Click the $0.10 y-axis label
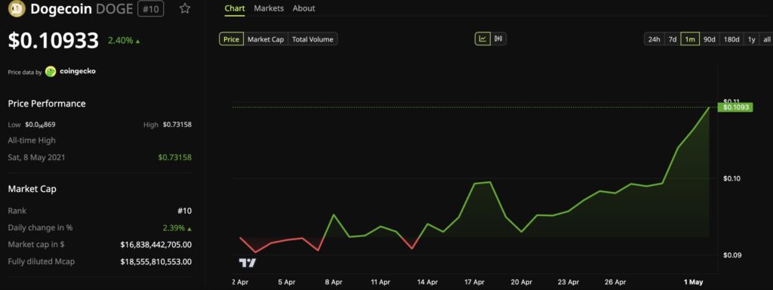This screenshot has height=290, width=773. [732, 178]
